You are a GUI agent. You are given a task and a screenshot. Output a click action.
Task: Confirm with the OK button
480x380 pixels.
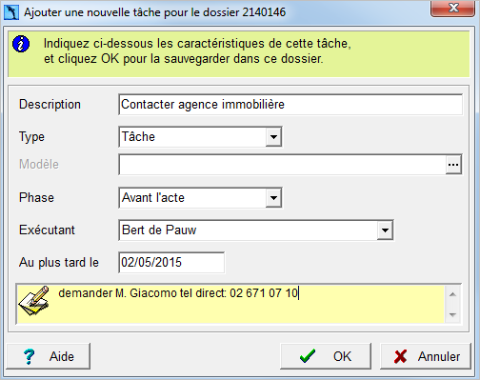[x=326, y=356]
